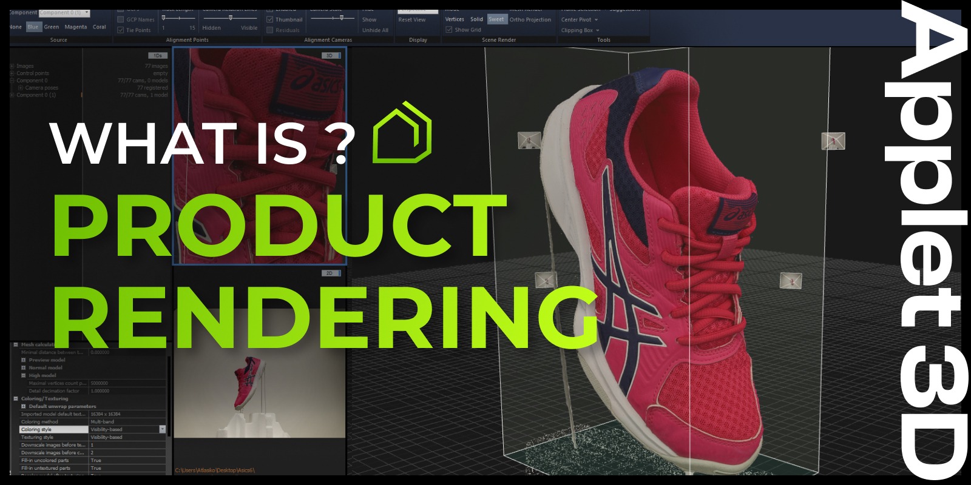Click the Downscale images before te... row

coord(93,445)
